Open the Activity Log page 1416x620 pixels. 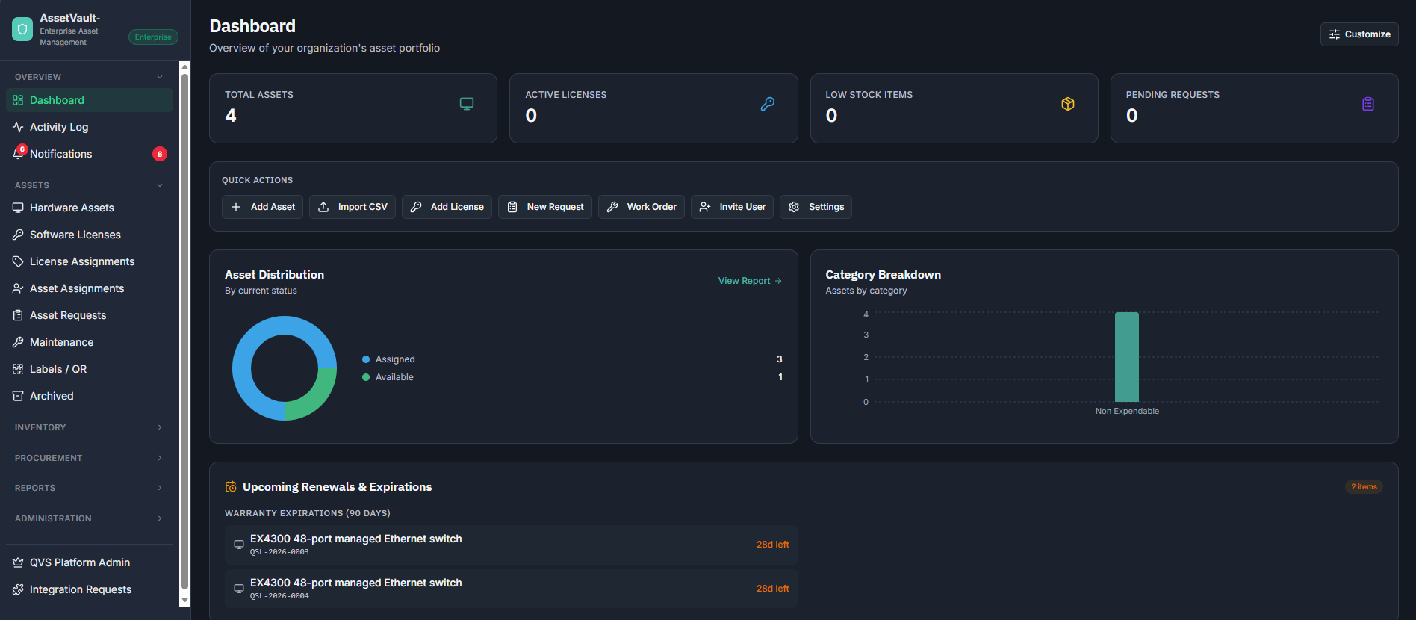(90, 127)
